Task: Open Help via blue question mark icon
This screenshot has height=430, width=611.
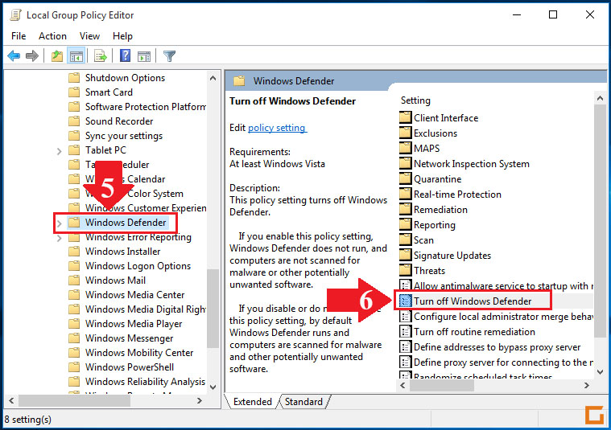Action: tap(125, 55)
